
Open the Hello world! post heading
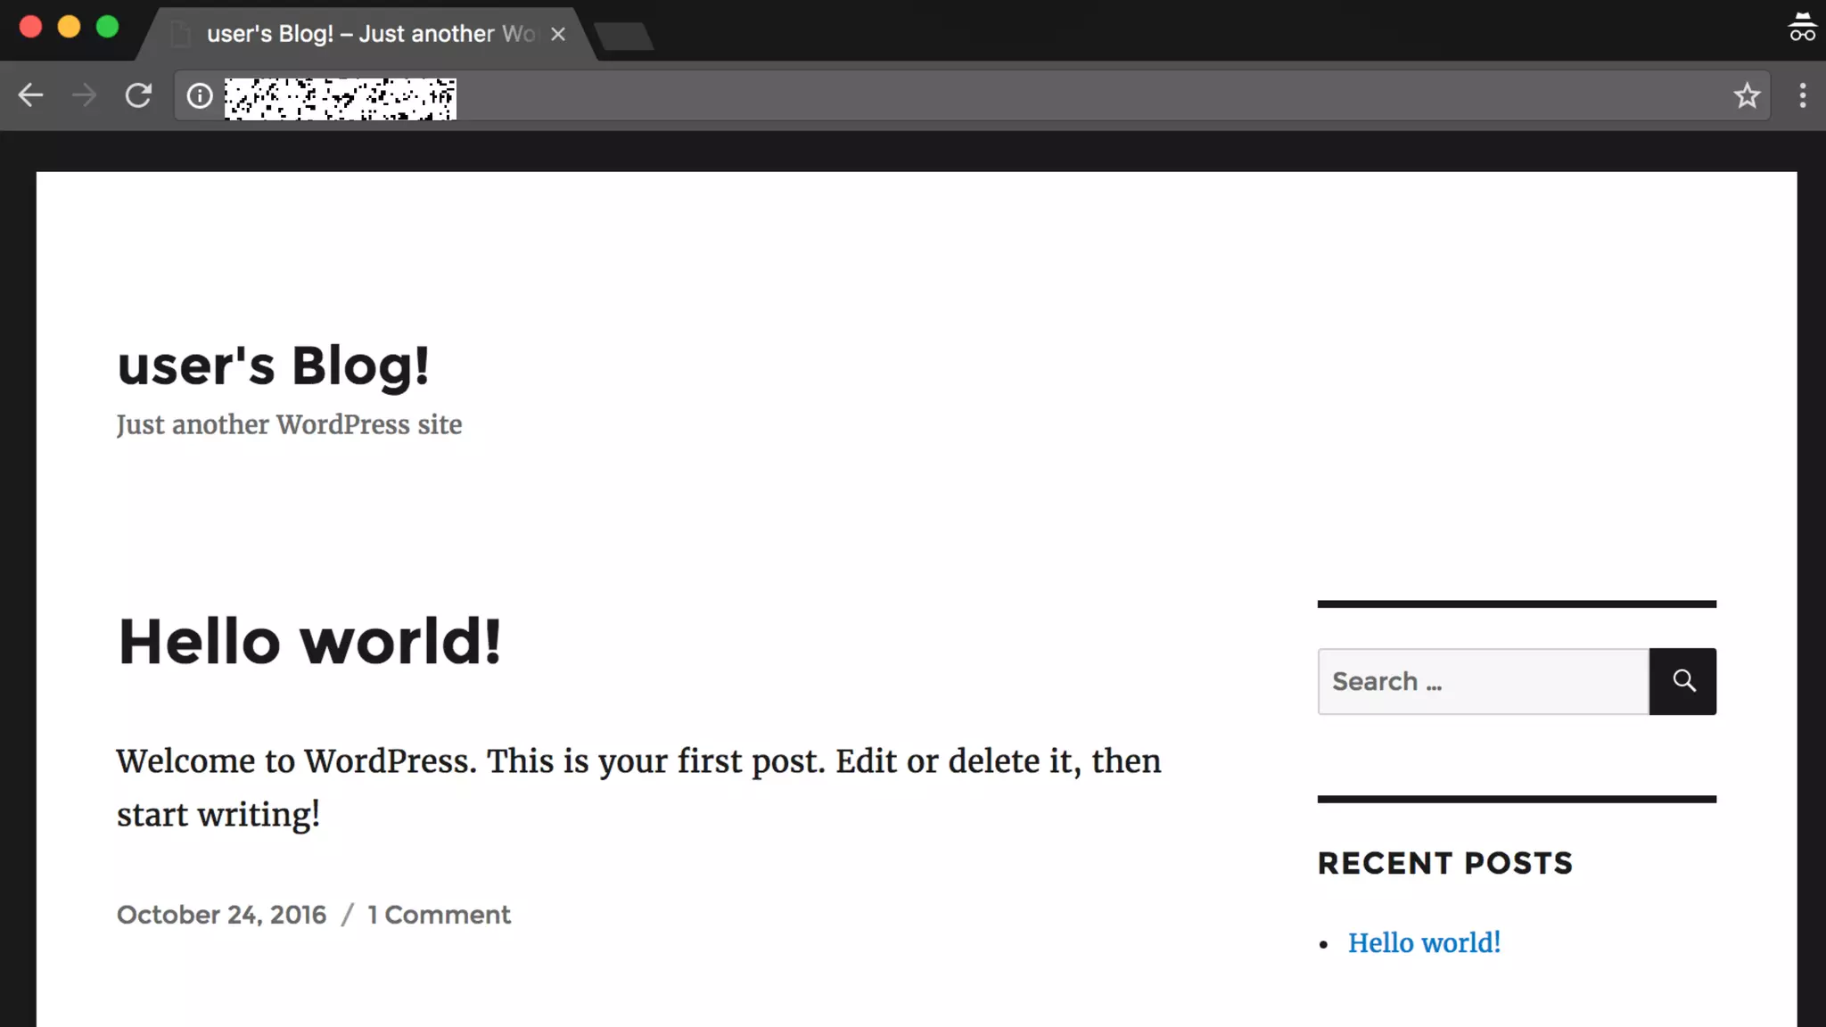309,641
